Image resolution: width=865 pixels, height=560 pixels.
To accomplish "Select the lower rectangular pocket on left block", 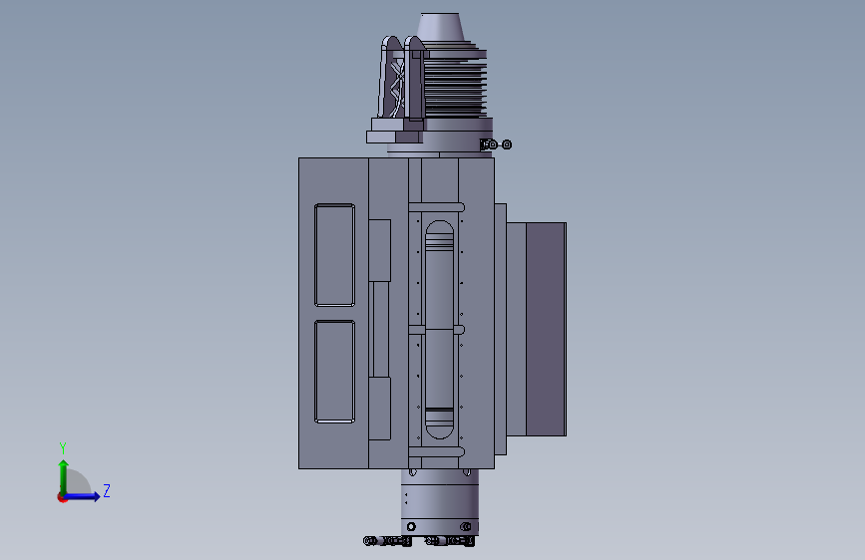I will [x=334, y=372].
